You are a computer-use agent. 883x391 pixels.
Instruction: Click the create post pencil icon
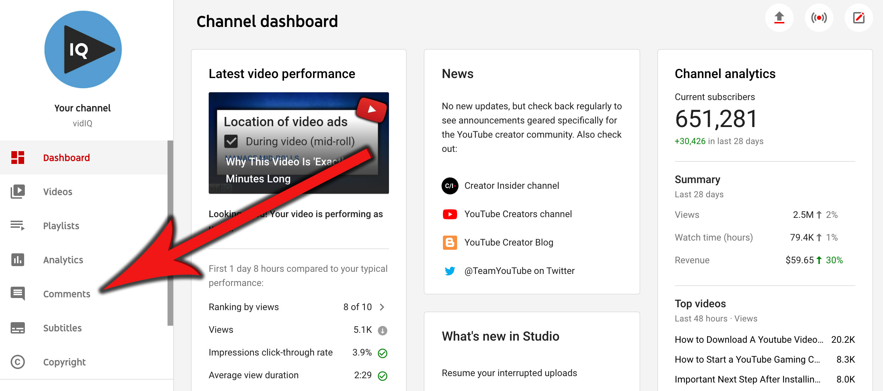pos(859,18)
